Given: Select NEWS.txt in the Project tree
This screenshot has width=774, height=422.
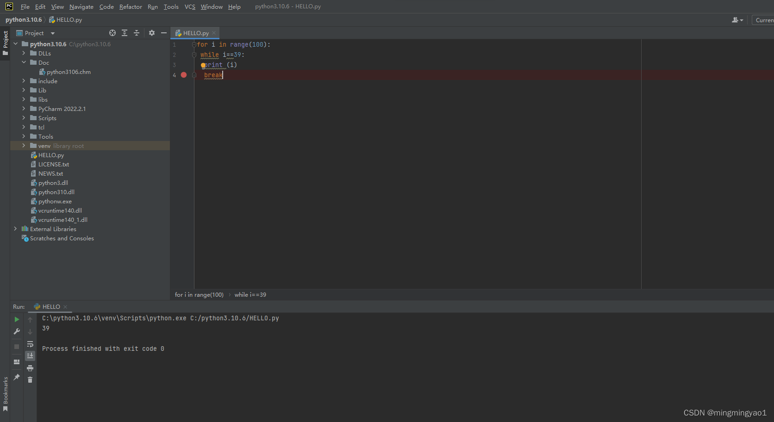Looking at the screenshot, I should (50, 173).
